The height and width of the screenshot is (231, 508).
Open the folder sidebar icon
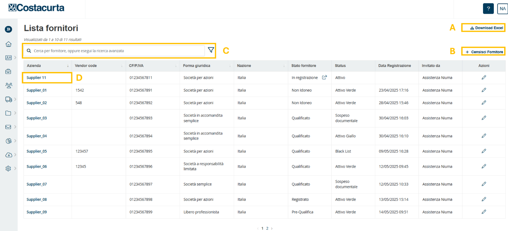pyautogui.click(x=8, y=113)
